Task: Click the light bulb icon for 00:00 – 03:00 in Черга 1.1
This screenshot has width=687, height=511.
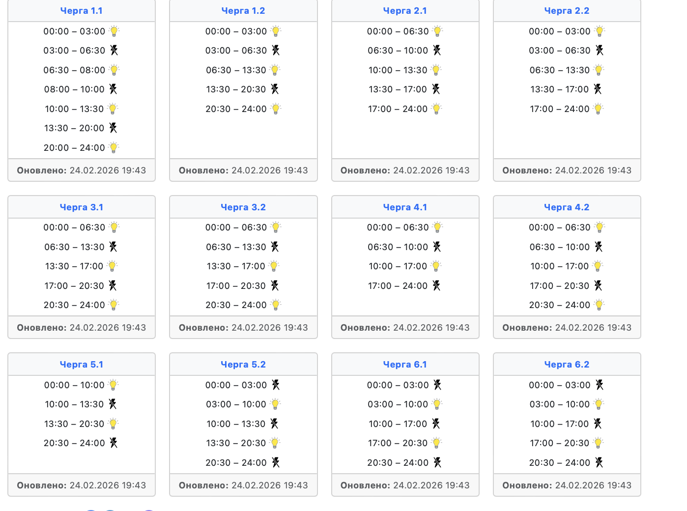Action: 114,31
